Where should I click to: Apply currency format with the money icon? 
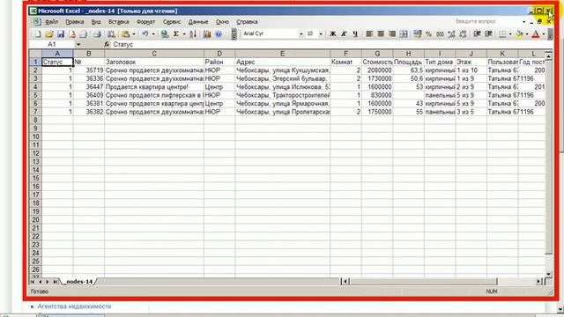pyautogui.click(x=417, y=34)
